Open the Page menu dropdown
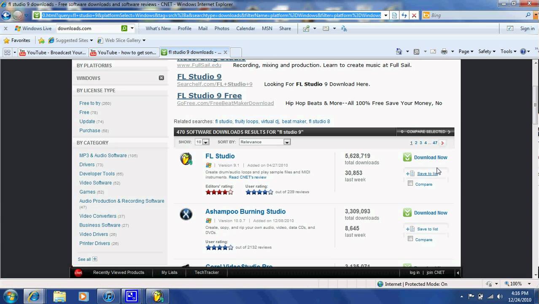Image resolution: width=539 pixels, height=304 pixels. pyautogui.click(x=466, y=52)
